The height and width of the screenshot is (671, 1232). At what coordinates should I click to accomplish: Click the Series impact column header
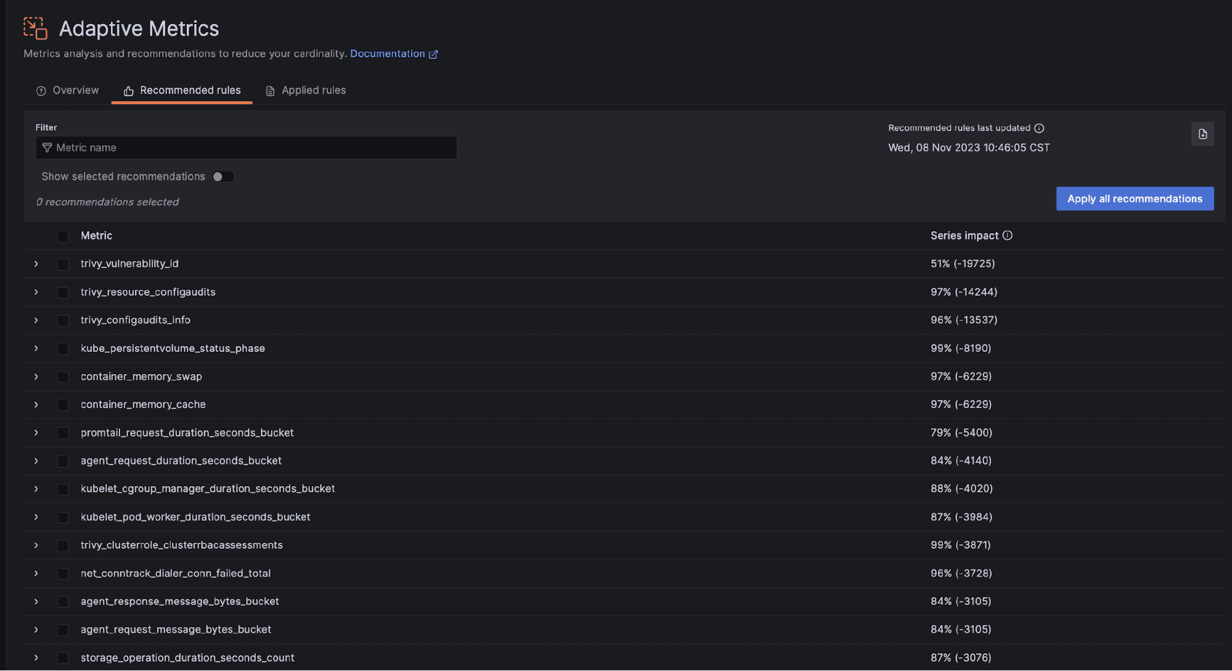point(964,236)
